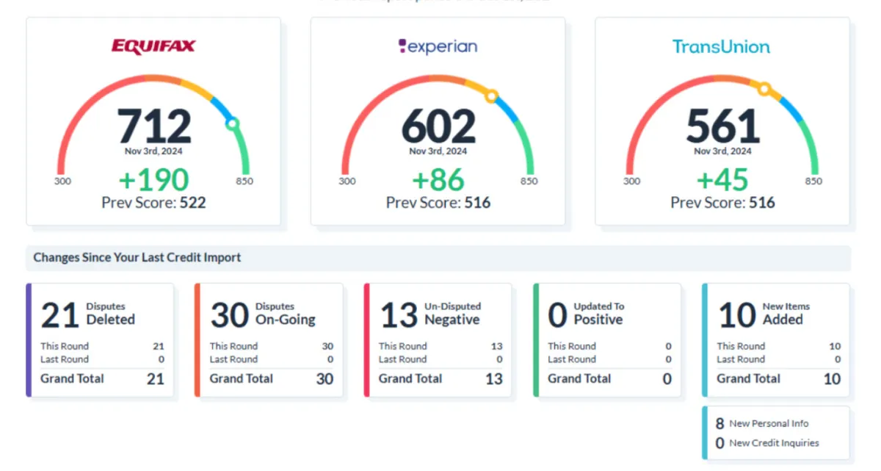Click 'Grand Total' row in Disputes On-Going card
Image resolution: width=881 pixels, height=471 pixels.
coord(272,379)
